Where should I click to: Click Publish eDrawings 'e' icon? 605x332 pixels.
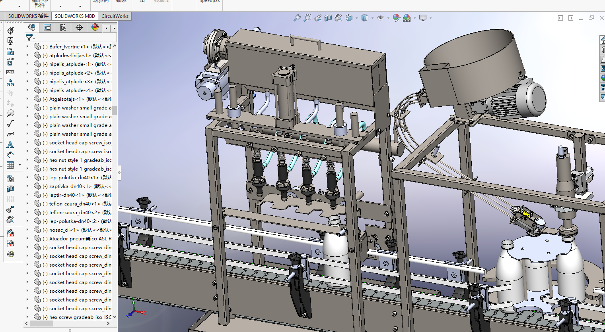[x=10, y=254]
